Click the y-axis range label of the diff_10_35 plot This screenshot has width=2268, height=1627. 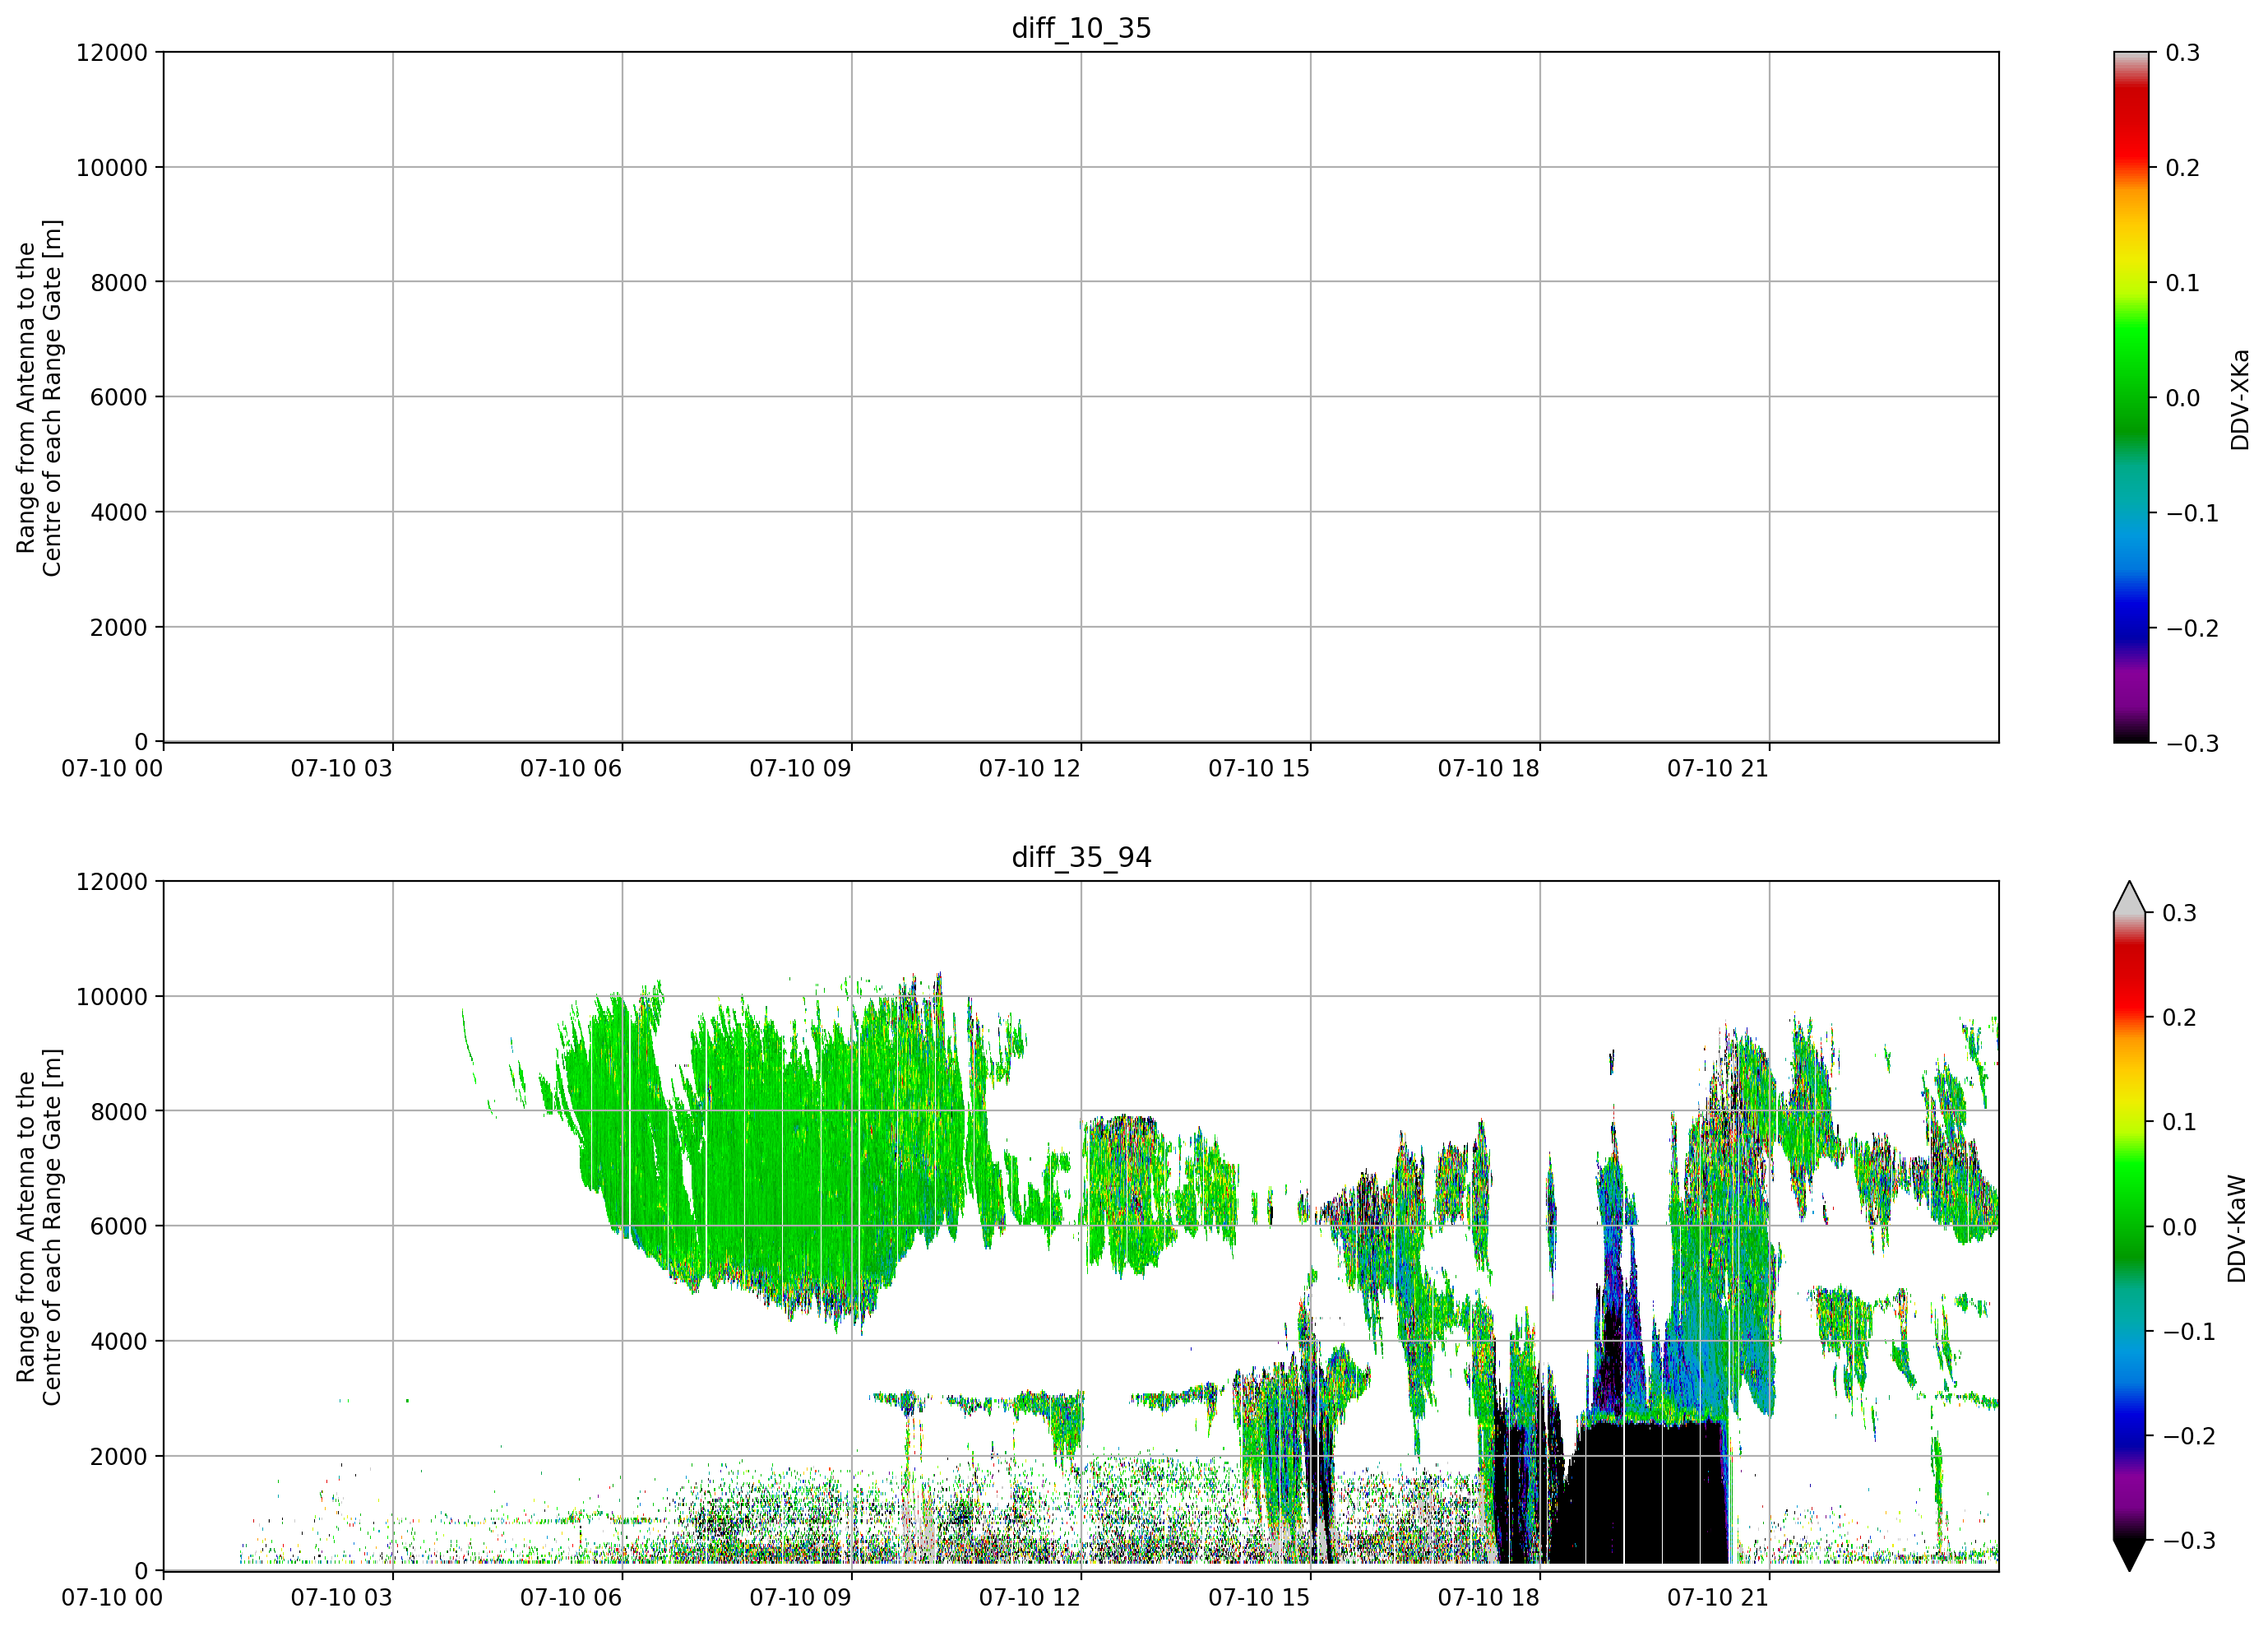[39, 398]
